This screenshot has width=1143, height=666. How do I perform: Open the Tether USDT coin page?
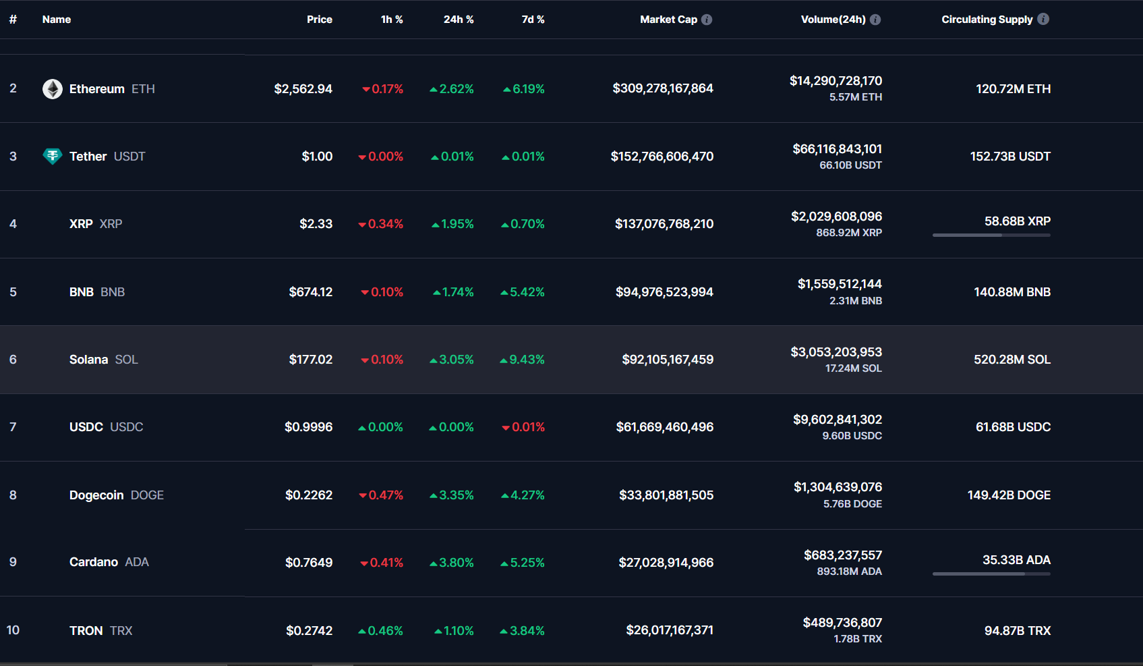click(x=107, y=157)
